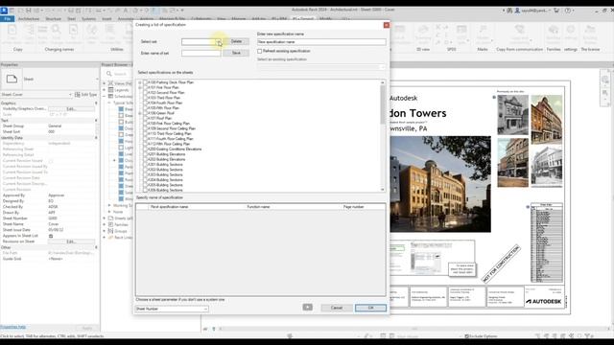Confirm the dialog with OK

tap(370, 308)
